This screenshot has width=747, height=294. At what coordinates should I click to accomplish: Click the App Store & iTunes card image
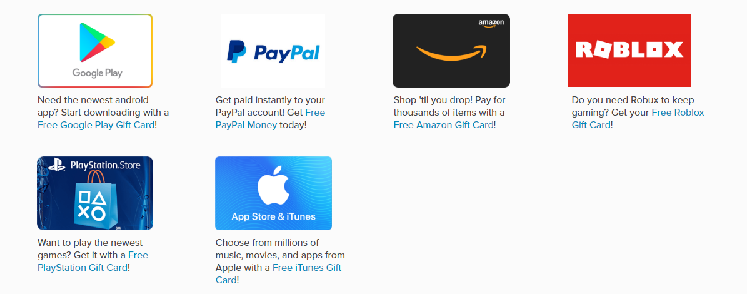(x=273, y=193)
